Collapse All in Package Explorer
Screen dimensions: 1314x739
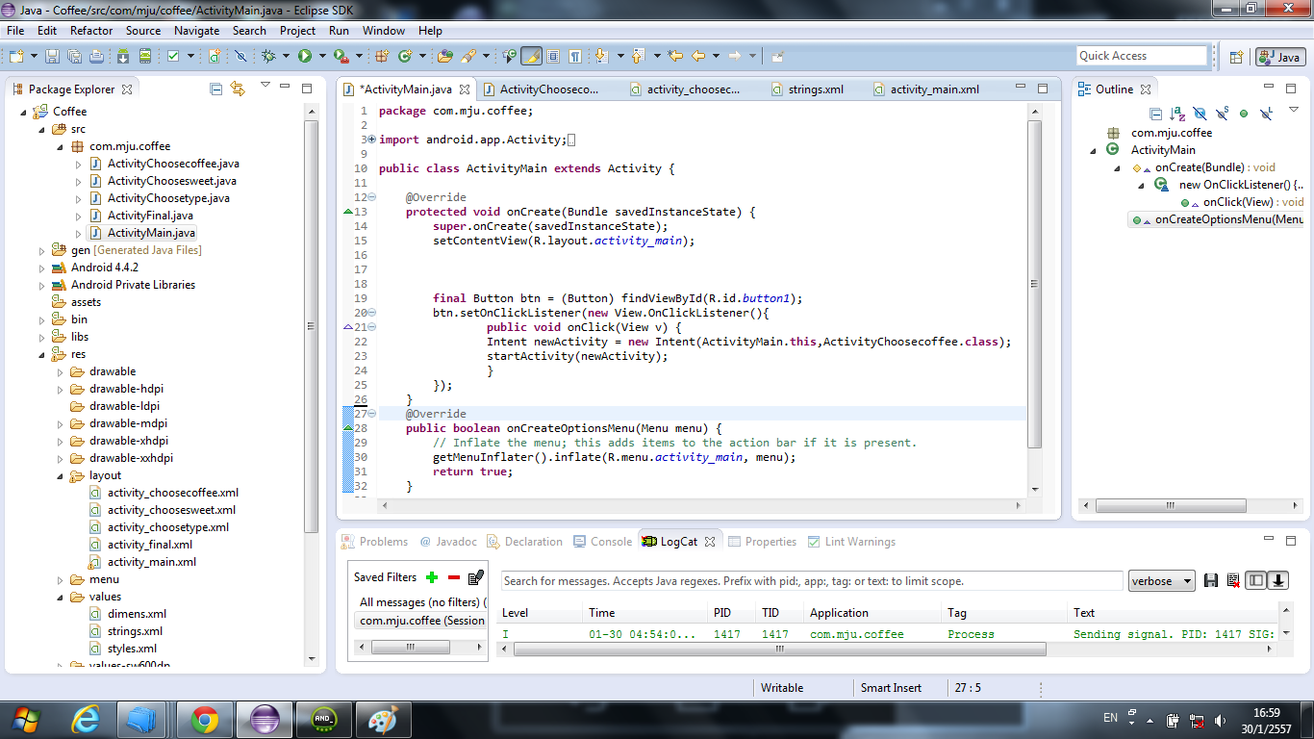pos(215,89)
